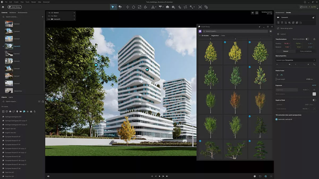Viewport: 319px width, 179px height.
Task: Toggle viewport visibility eye icon
Action: 253,12
